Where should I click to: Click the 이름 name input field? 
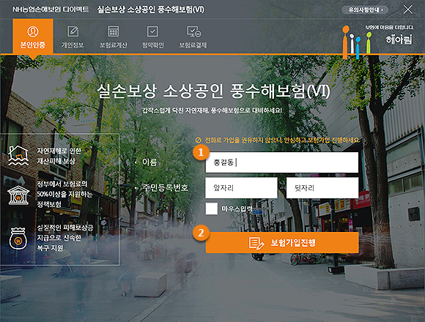pyautogui.click(x=282, y=162)
